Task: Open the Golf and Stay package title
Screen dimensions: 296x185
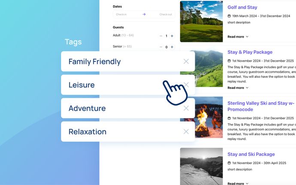Action: click(x=242, y=7)
